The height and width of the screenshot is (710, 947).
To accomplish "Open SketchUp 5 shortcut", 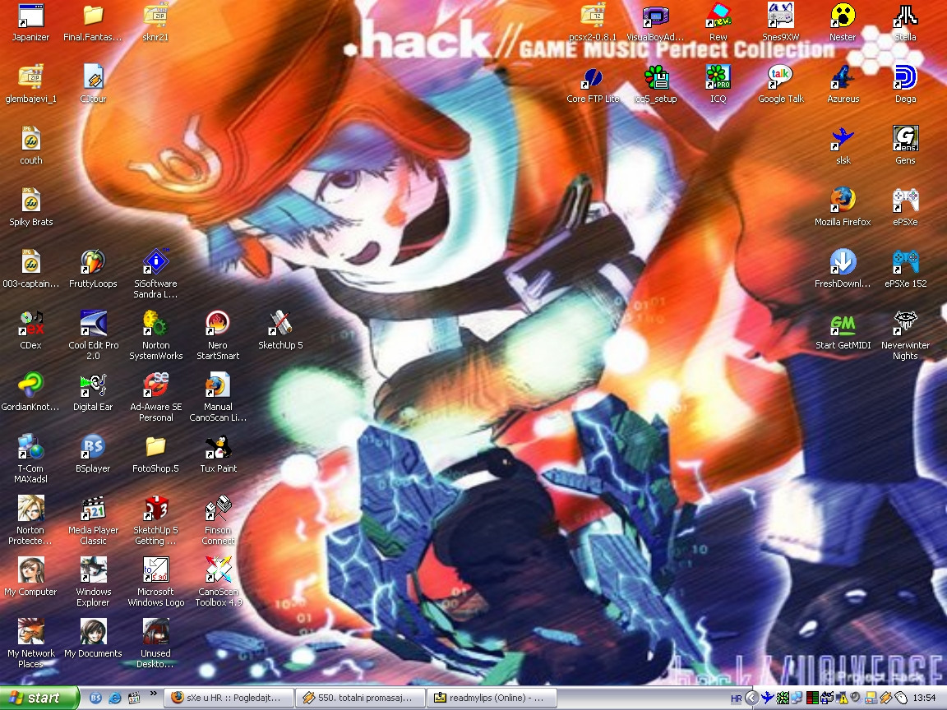I will [x=280, y=330].
